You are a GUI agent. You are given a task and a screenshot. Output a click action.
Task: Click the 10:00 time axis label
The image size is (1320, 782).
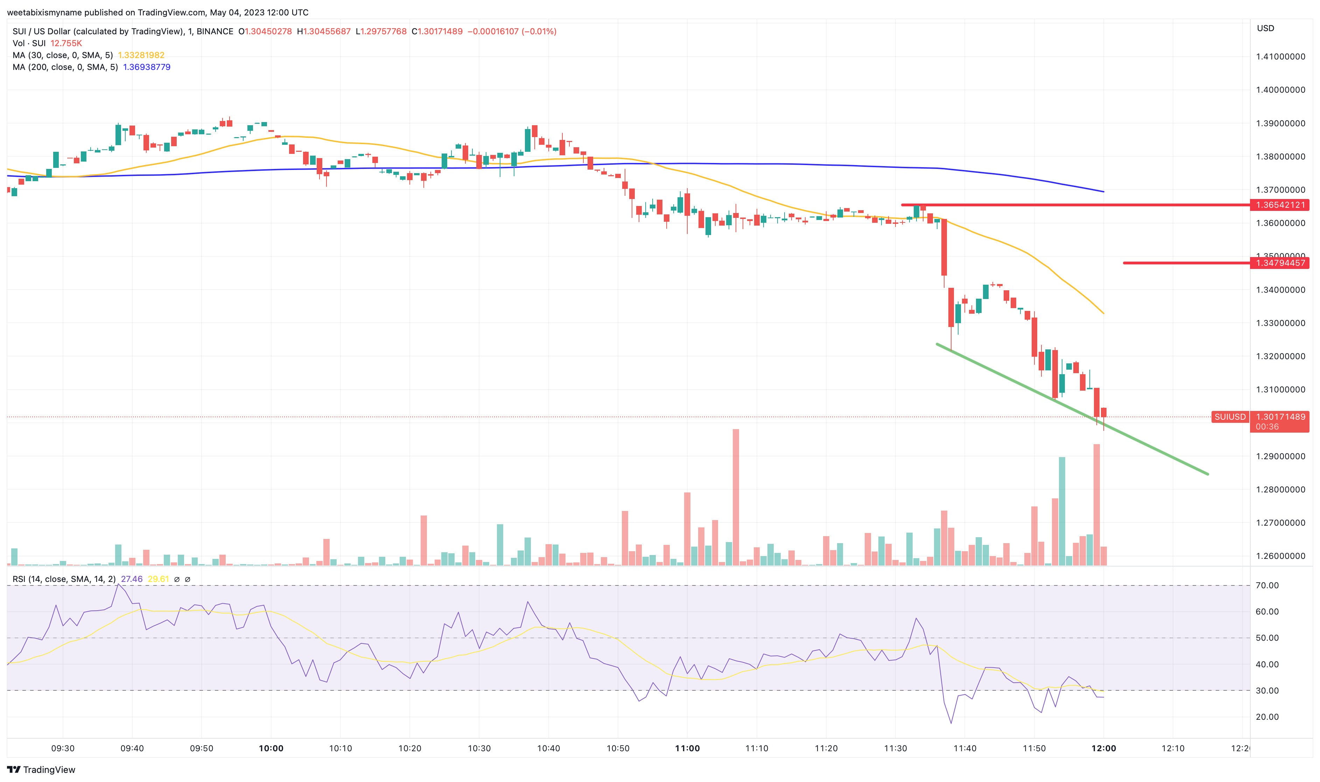pos(271,748)
